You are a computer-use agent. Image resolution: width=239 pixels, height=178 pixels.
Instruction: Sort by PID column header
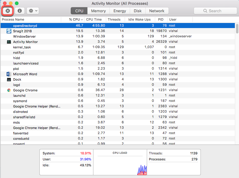pyautogui.click(x=161, y=19)
